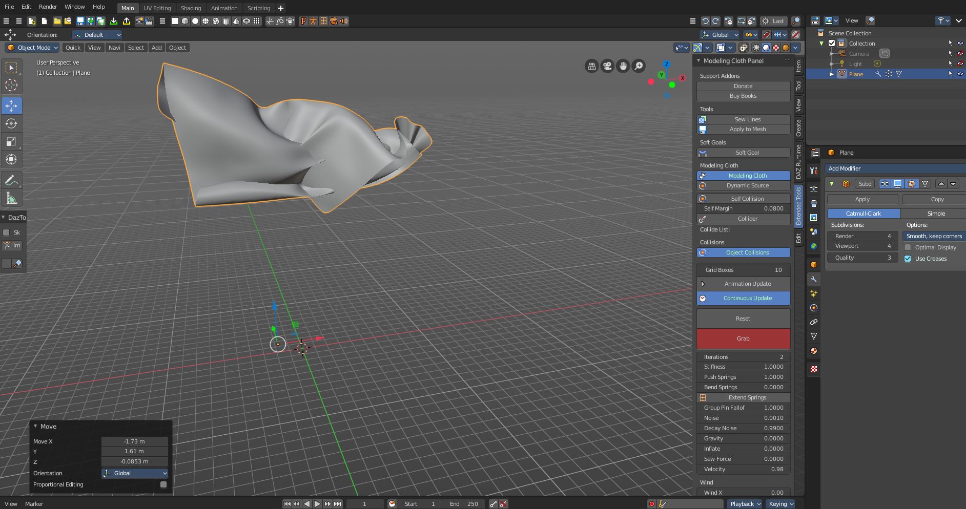Adjust the Stiffness slider field
966x509 pixels.
click(743, 367)
